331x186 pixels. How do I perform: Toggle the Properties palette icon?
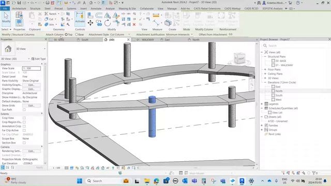tap(19, 23)
